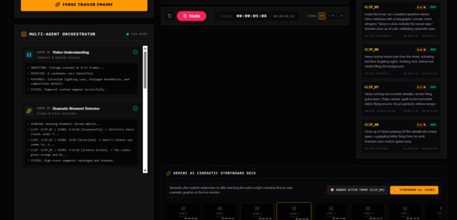This screenshot has height=220, width=457.
Task: Click the film icon in Scene 1 thumbnail
Action: click(x=183, y=208)
